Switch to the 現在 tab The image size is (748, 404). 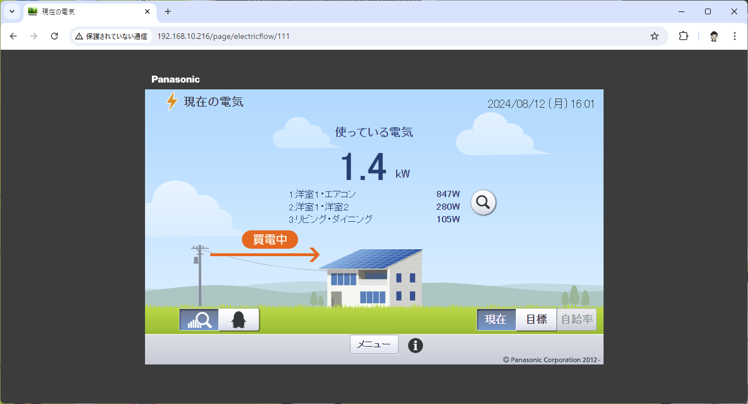point(496,320)
